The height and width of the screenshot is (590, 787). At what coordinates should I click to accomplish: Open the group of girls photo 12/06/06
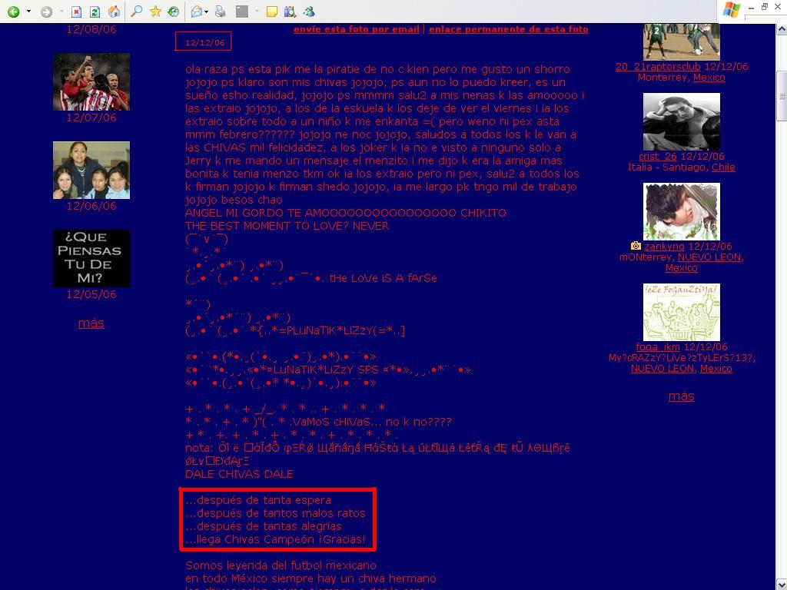pos(91,170)
